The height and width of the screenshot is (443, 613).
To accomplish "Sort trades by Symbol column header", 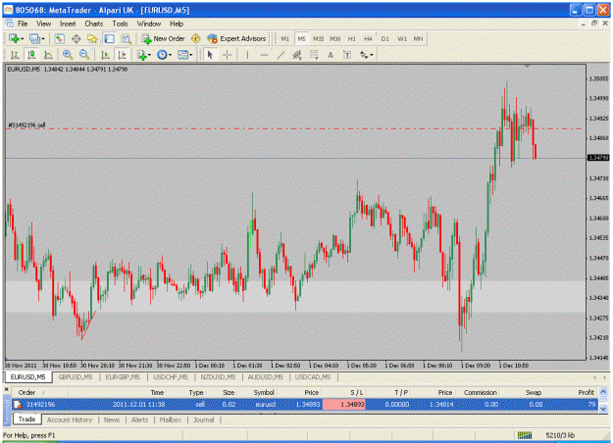I will tap(264, 393).
